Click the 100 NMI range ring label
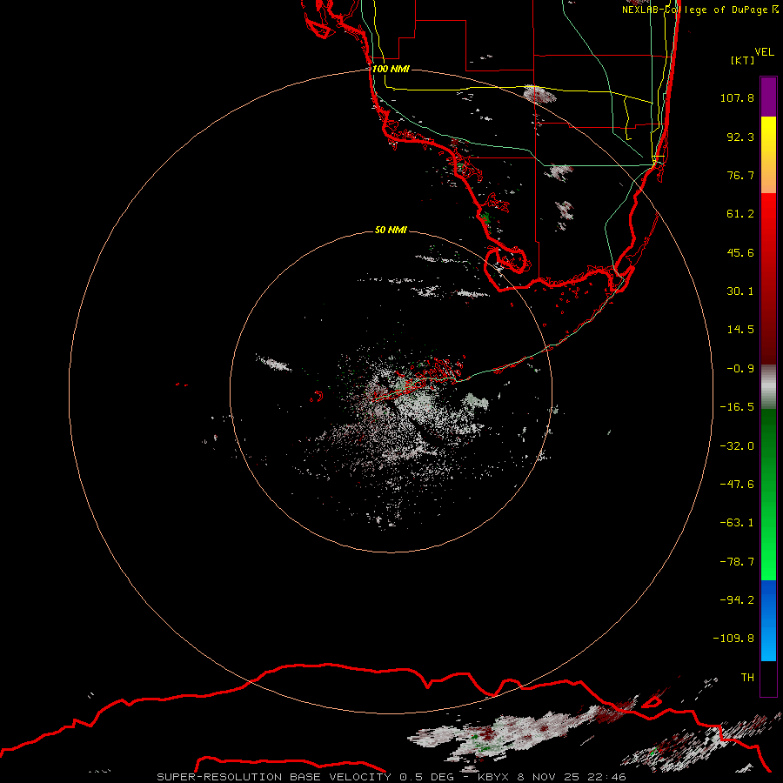The height and width of the screenshot is (783, 783). [x=391, y=69]
